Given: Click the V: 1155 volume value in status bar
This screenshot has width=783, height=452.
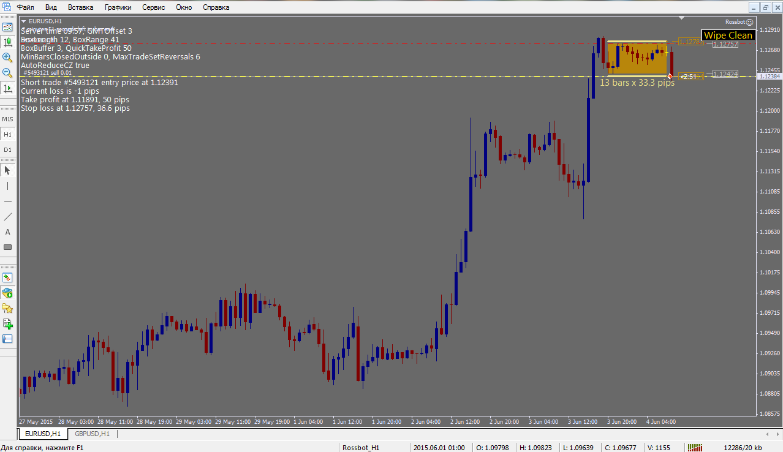Looking at the screenshot, I should [659, 447].
